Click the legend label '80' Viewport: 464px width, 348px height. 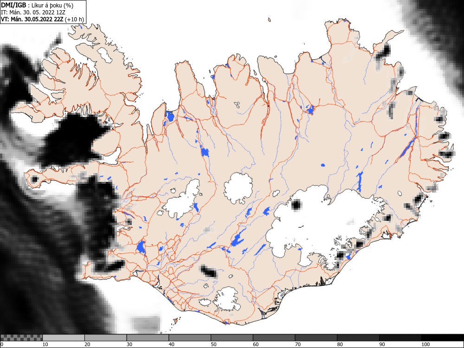pos(340,344)
